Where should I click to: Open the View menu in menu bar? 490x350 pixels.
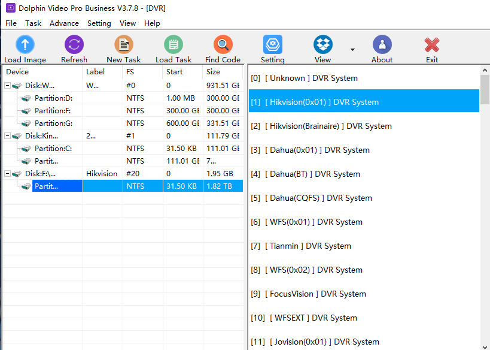[127, 23]
